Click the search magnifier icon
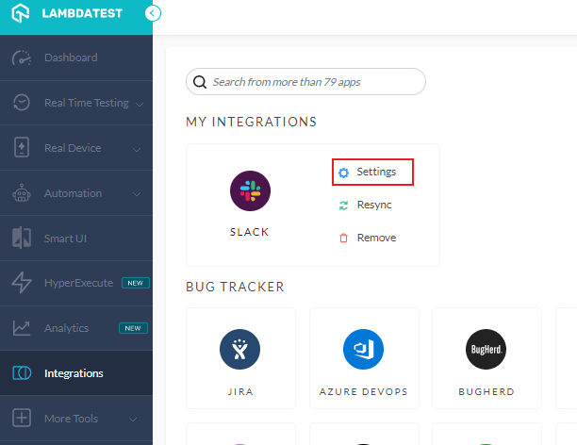The width and height of the screenshot is (577, 445). pyautogui.click(x=200, y=82)
